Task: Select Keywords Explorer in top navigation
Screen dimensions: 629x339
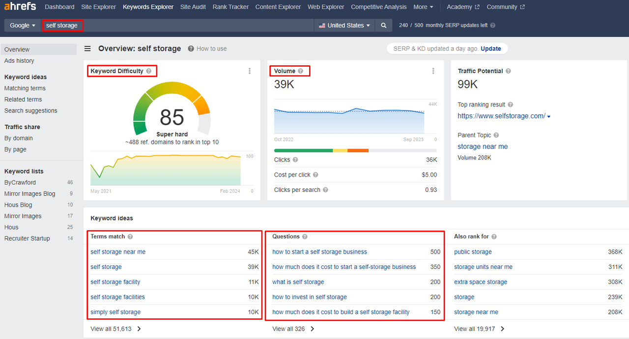Action: tap(148, 7)
